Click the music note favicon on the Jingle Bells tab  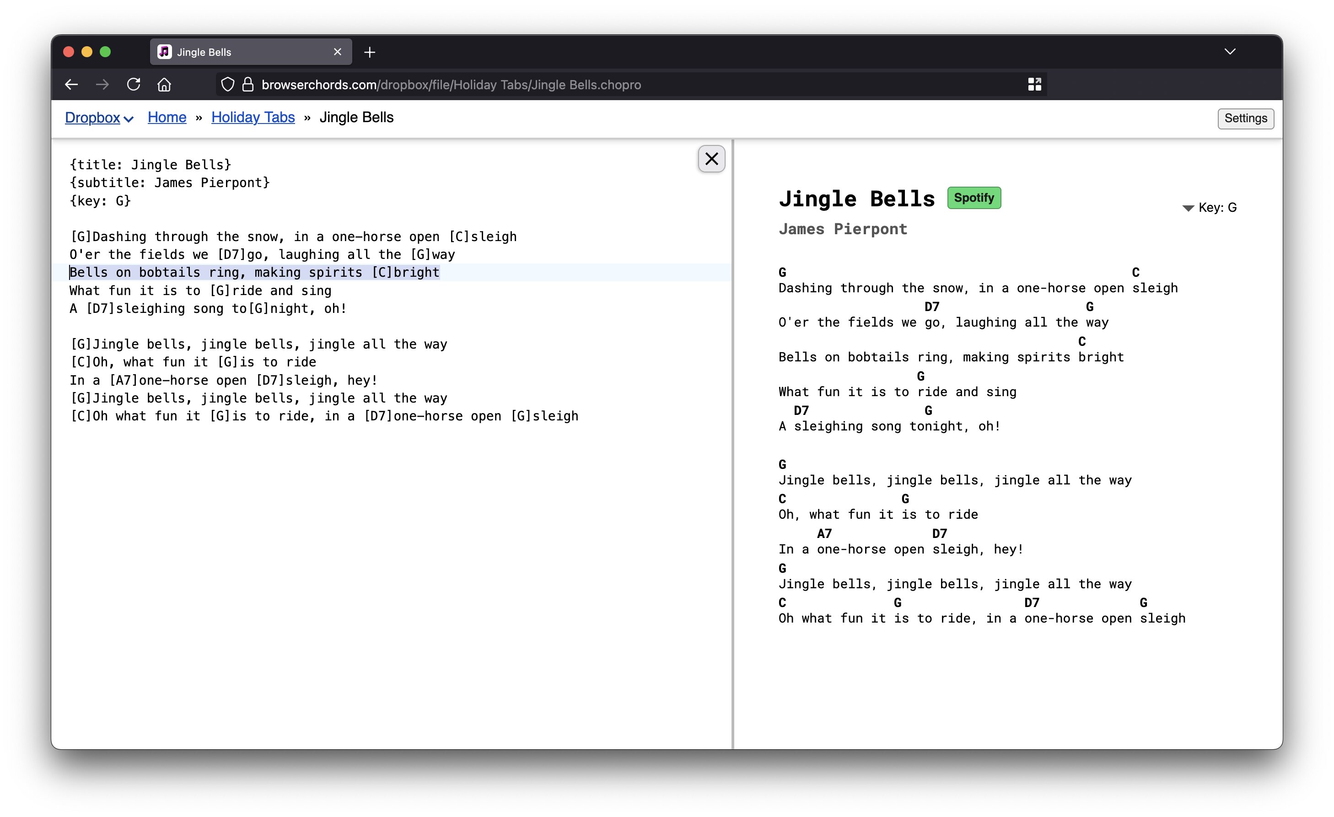point(164,51)
